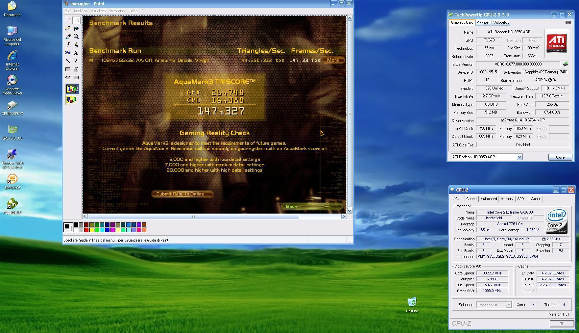Image resolution: width=579 pixels, height=333 pixels.
Task: Launch Thoosje Quick XP Optimizer shortcut
Action: coord(12,159)
